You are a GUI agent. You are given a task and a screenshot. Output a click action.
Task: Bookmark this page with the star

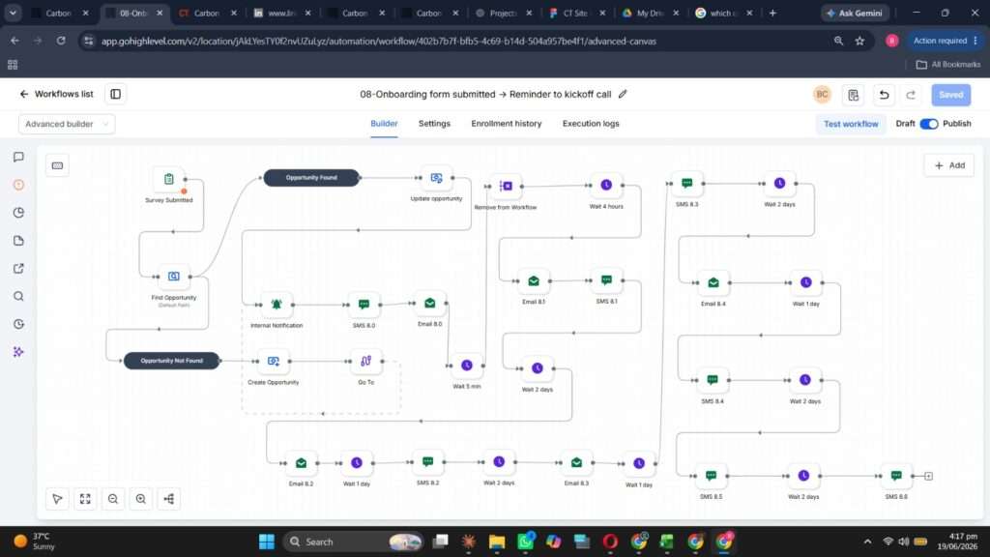859,41
